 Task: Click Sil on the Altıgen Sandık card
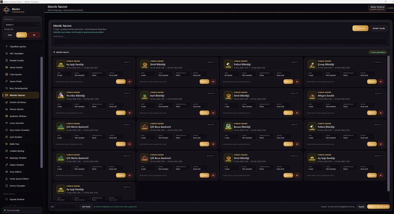(x=381, y=113)
